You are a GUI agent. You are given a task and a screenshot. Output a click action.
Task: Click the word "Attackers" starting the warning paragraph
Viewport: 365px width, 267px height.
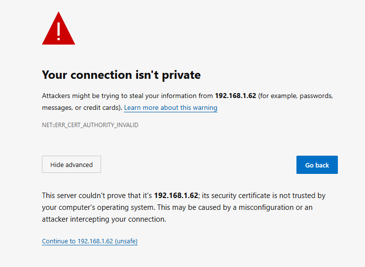click(57, 96)
